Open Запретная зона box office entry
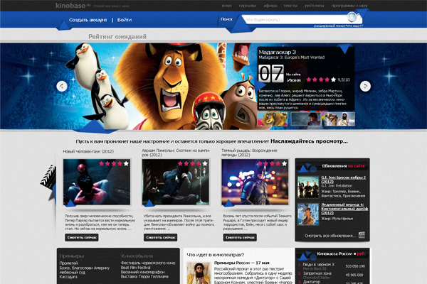Image resolution: width=427 pixels, height=284 pixels. click(x=317, y=273)
